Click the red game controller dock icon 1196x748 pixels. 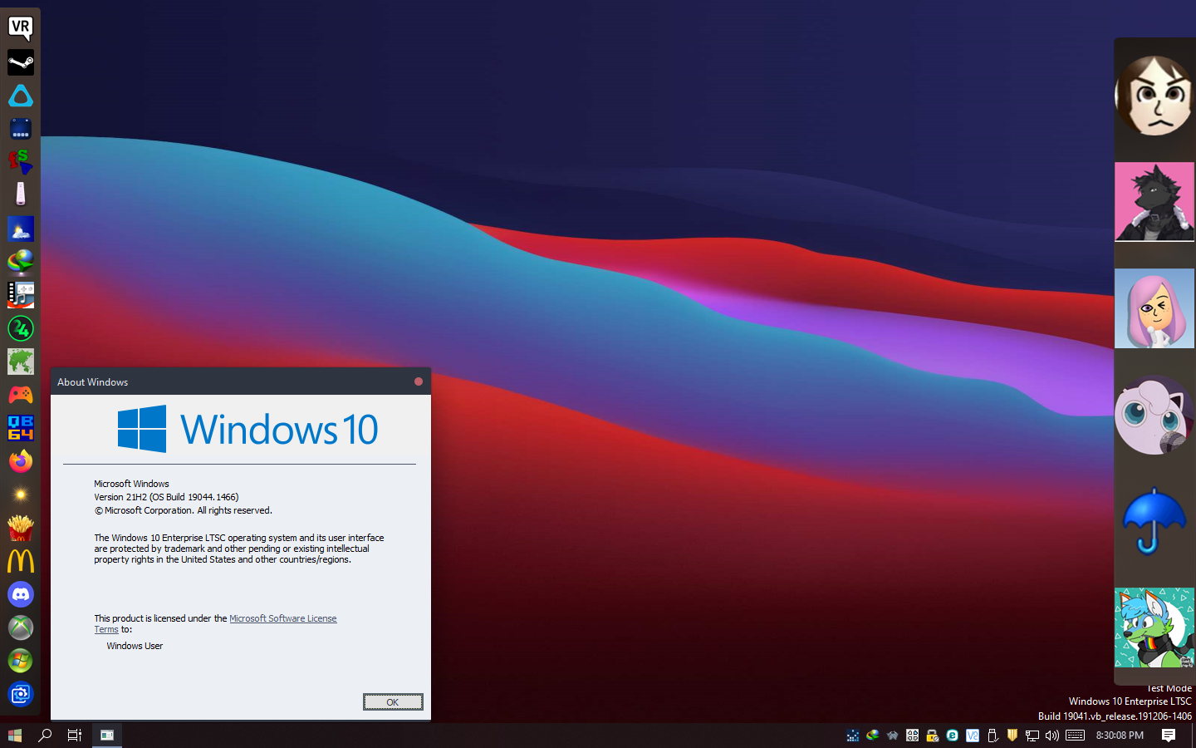click(x=21, y=395)
